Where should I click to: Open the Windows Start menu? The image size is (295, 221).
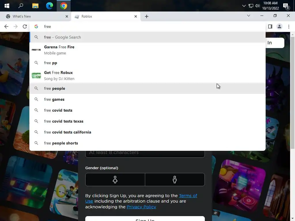(x=7, y=6)
